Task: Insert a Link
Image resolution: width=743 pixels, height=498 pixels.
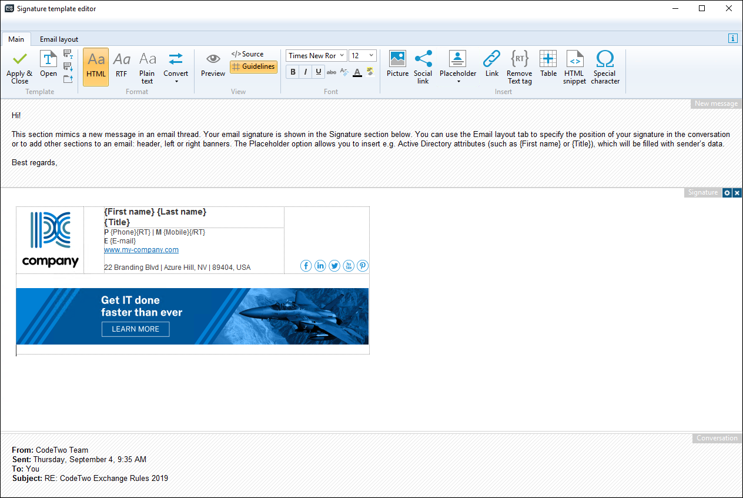Action: tap(492, 64)
